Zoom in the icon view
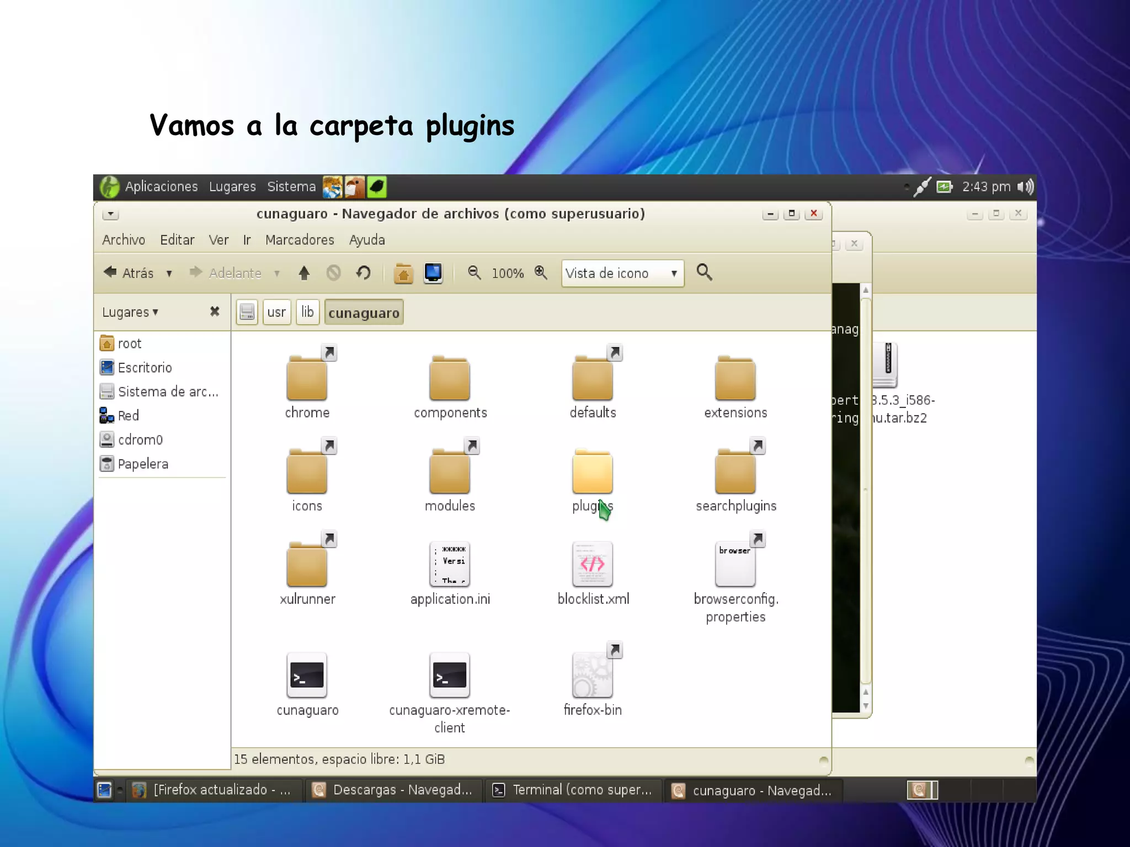Image resolution: width=1130 pixels, height=847 pixels. pos(541,272)
